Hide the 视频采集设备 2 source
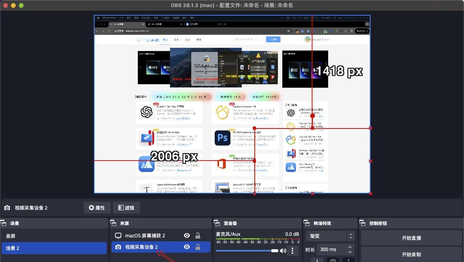 click(187, 247)
